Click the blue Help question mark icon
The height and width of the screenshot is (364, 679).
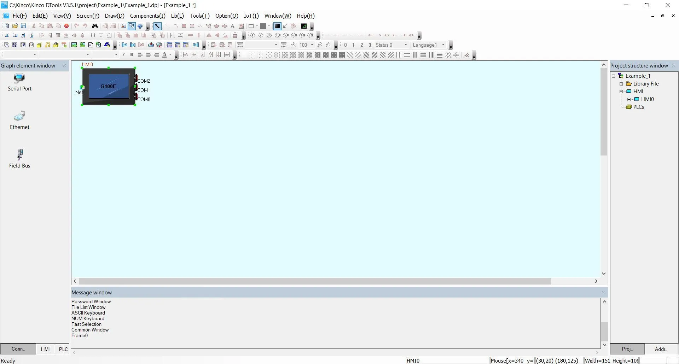pos(140,26)
